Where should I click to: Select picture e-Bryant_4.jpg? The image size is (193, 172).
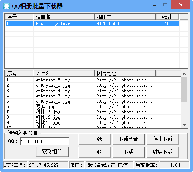[x=53, y=91]
